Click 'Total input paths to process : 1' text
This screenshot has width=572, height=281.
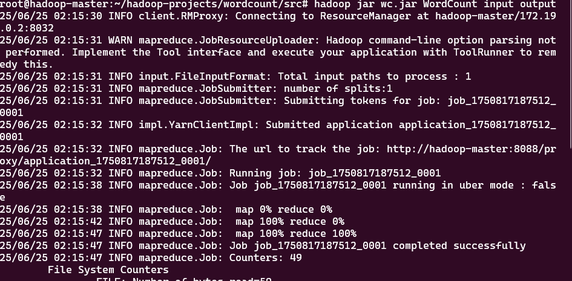coord(374,76)
